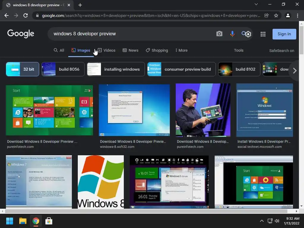Switch to the News tab

[x=131, y=50]
